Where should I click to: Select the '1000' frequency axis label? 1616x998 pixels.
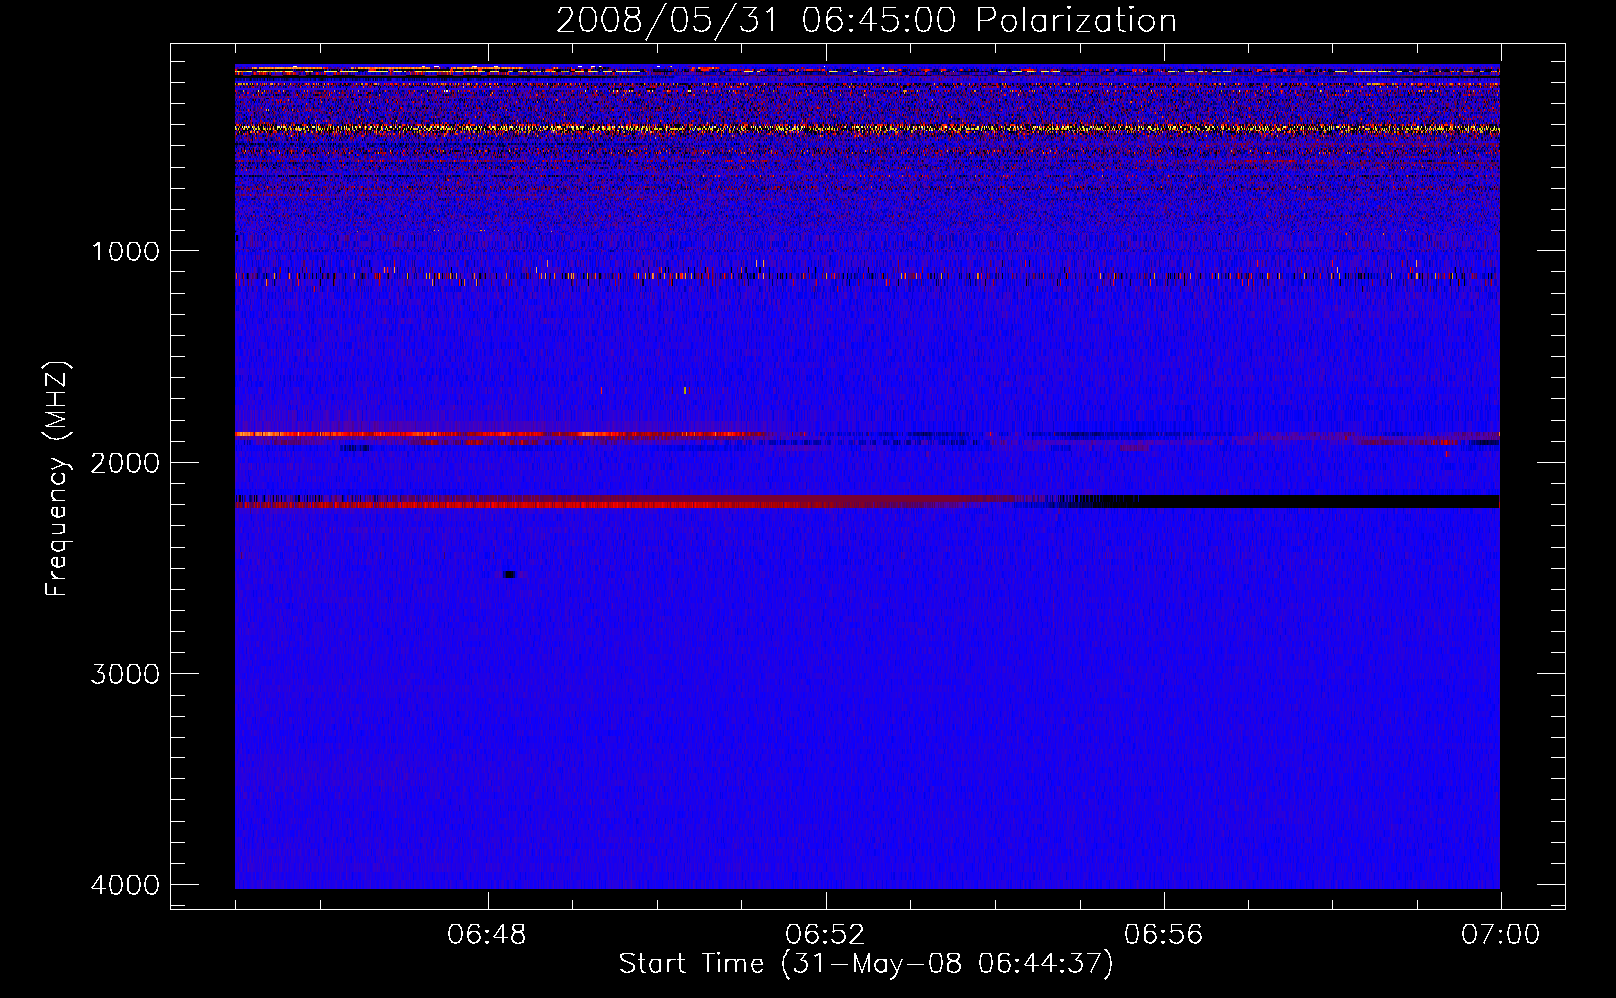[x=125, y=251]
